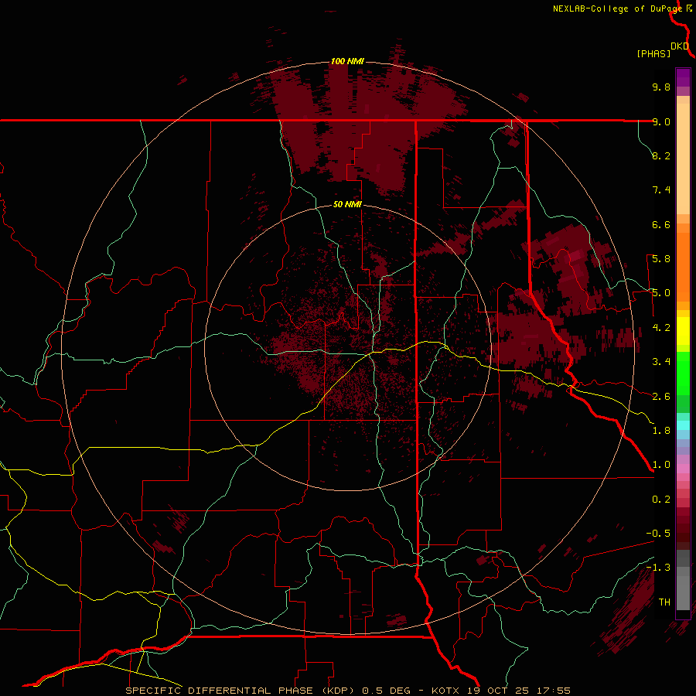
Task: Click the [PHAS] color scale heading
Action: tap(653, 54)
